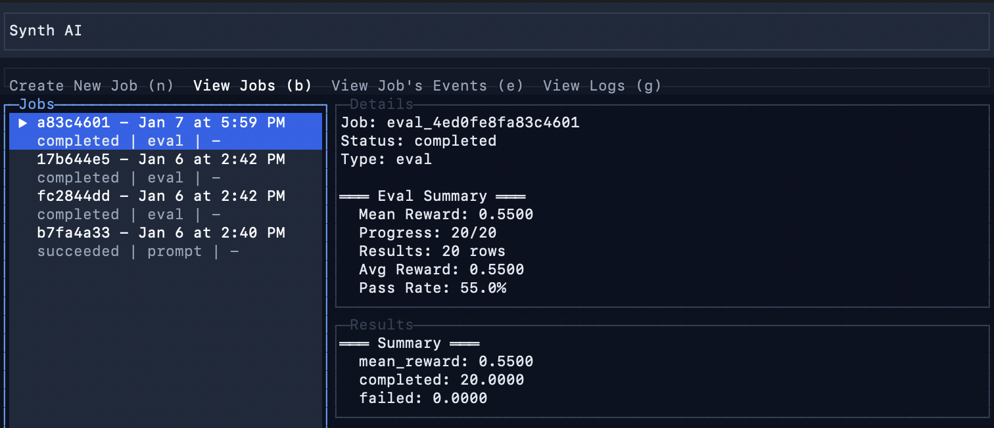
Task: Click the 'completed: 20.0000' line
Action: pyautogui.click(x=442, y=380)
